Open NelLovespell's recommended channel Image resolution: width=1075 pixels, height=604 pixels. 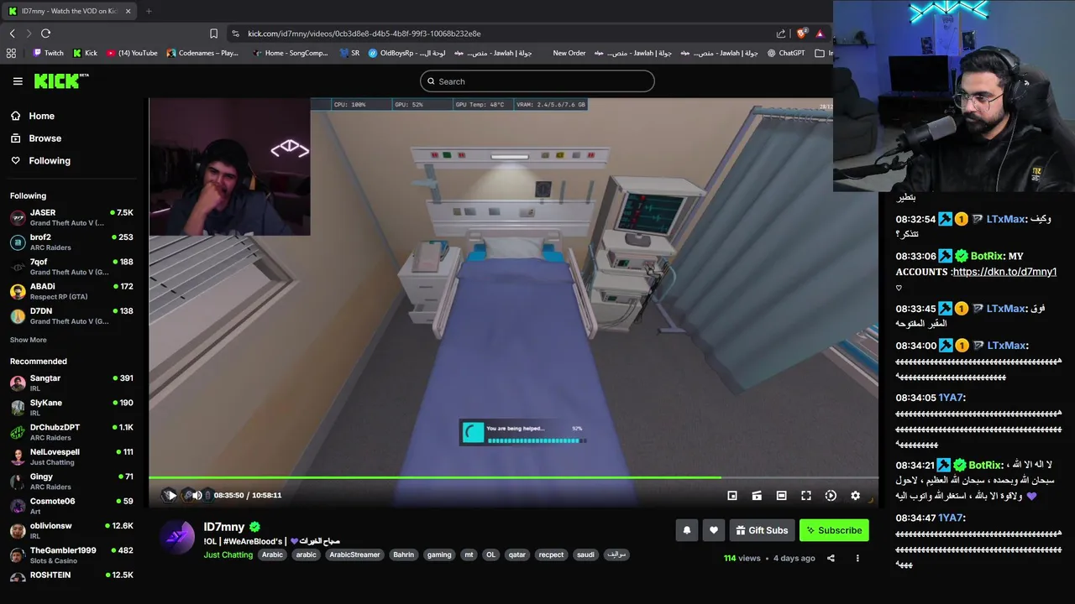[71, 457]
